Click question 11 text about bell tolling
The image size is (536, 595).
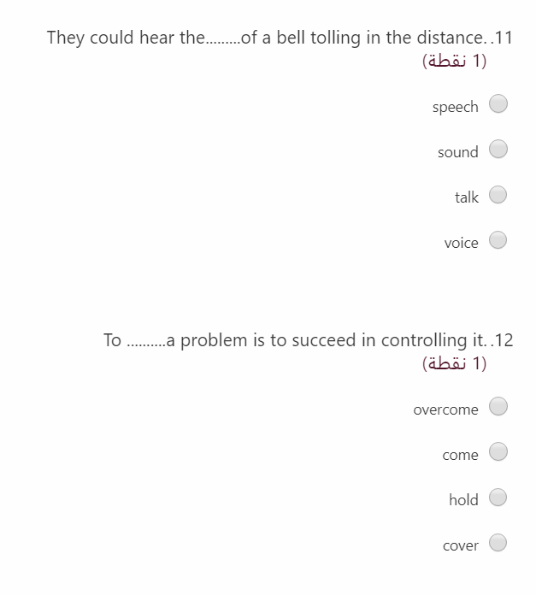pos(280,38)
